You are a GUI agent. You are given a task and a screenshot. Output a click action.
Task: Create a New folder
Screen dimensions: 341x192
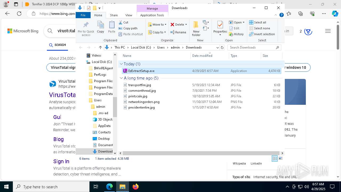[196, 29]
